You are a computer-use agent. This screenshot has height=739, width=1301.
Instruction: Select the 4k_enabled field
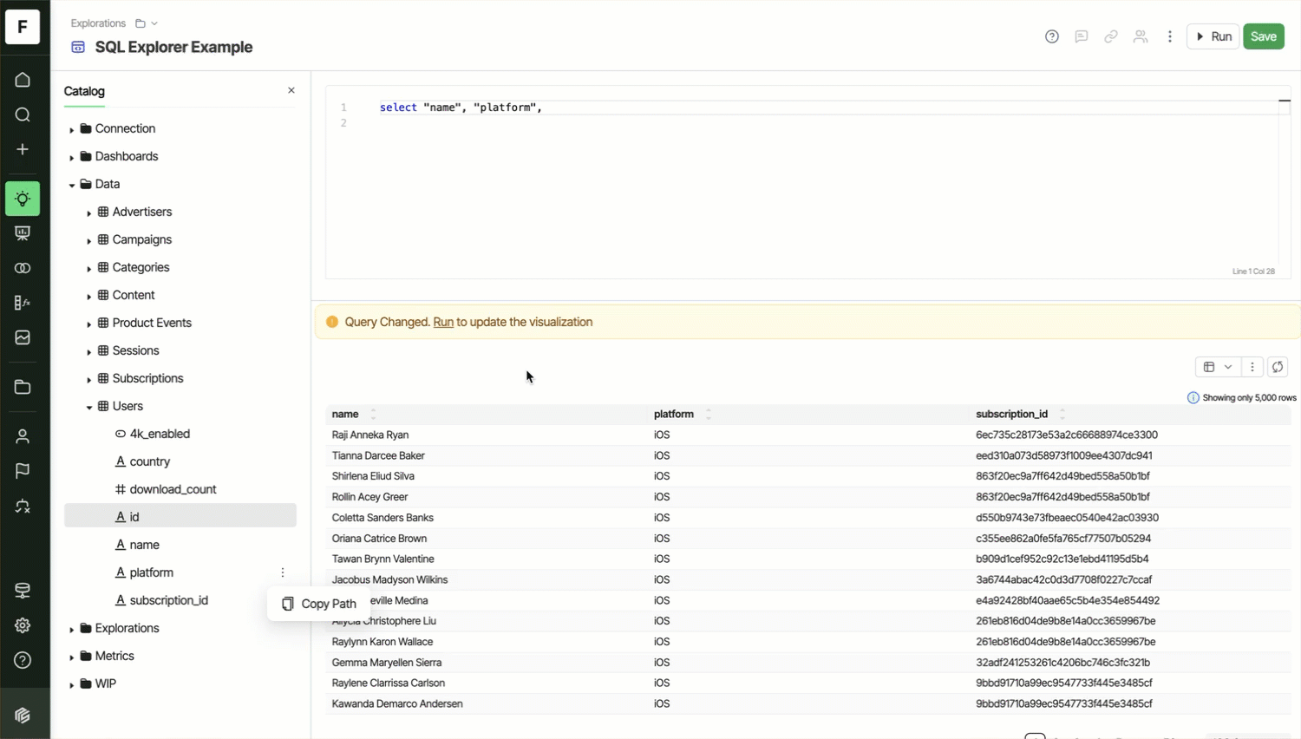tap(160, 434)
